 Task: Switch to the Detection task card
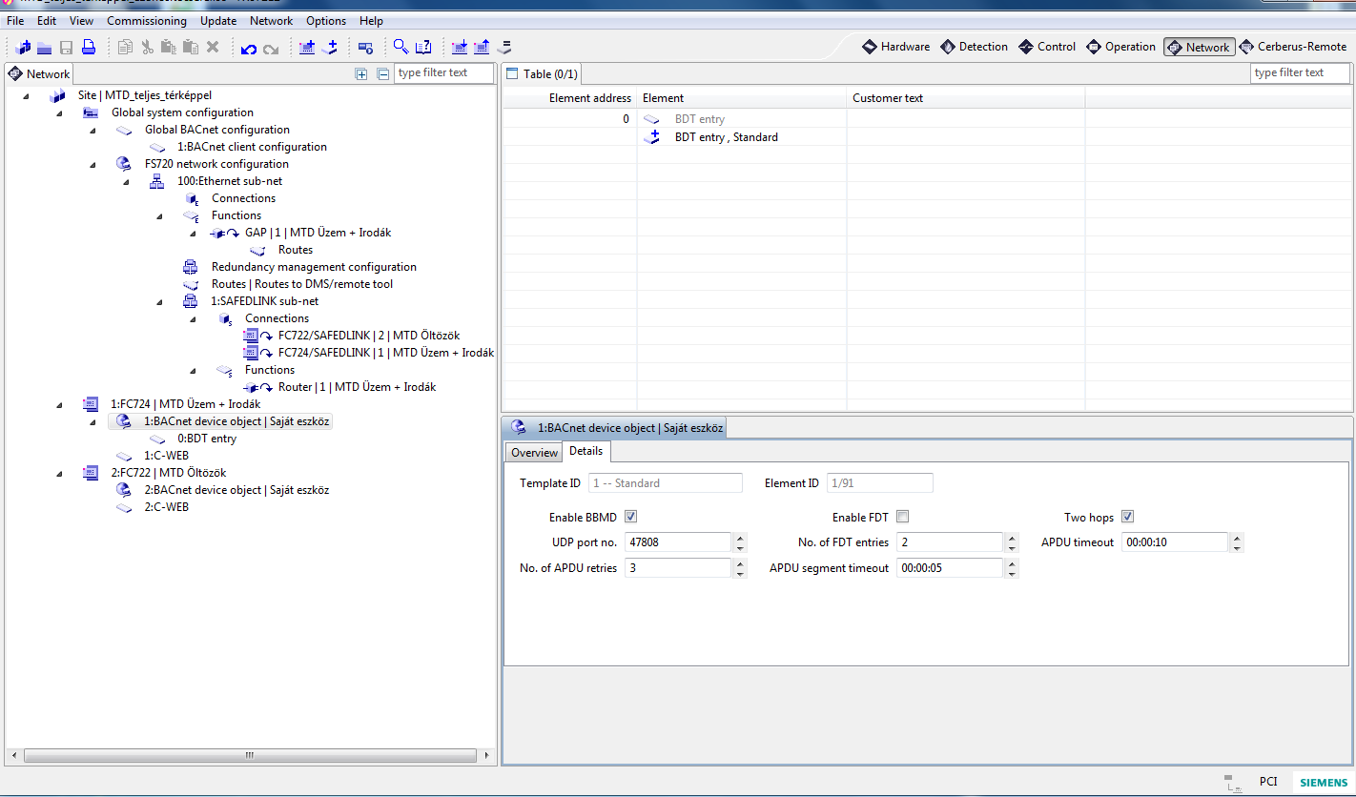point(974,47)
